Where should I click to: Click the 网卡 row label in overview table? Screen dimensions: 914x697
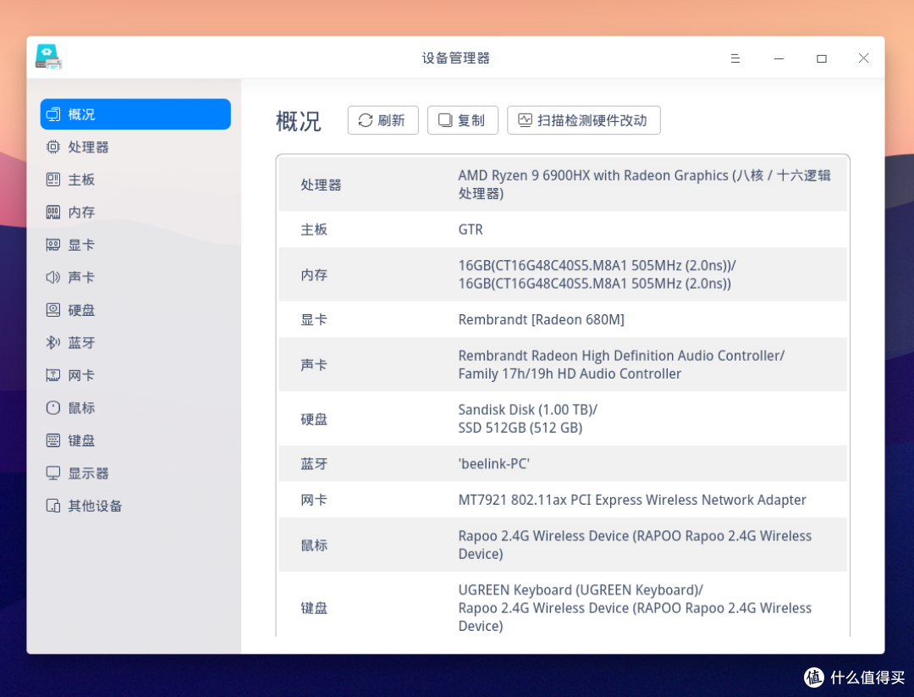pos(314,500)
